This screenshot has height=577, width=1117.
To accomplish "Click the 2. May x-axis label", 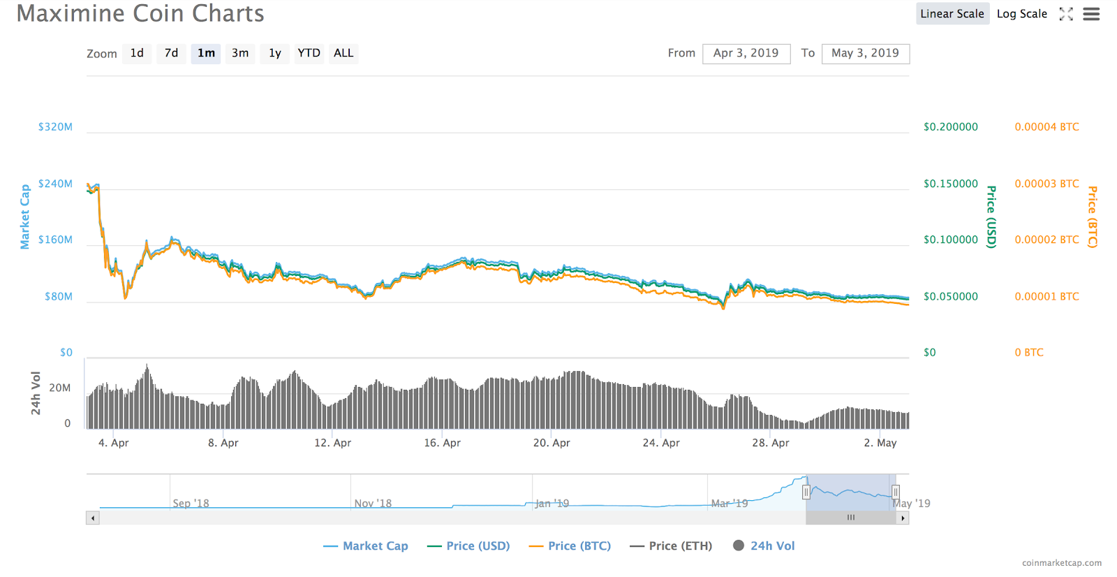I will click(880, 443).
